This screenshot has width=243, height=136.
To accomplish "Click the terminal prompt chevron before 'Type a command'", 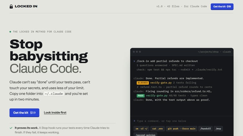I will pyautogui.click(x=134, y=121).
